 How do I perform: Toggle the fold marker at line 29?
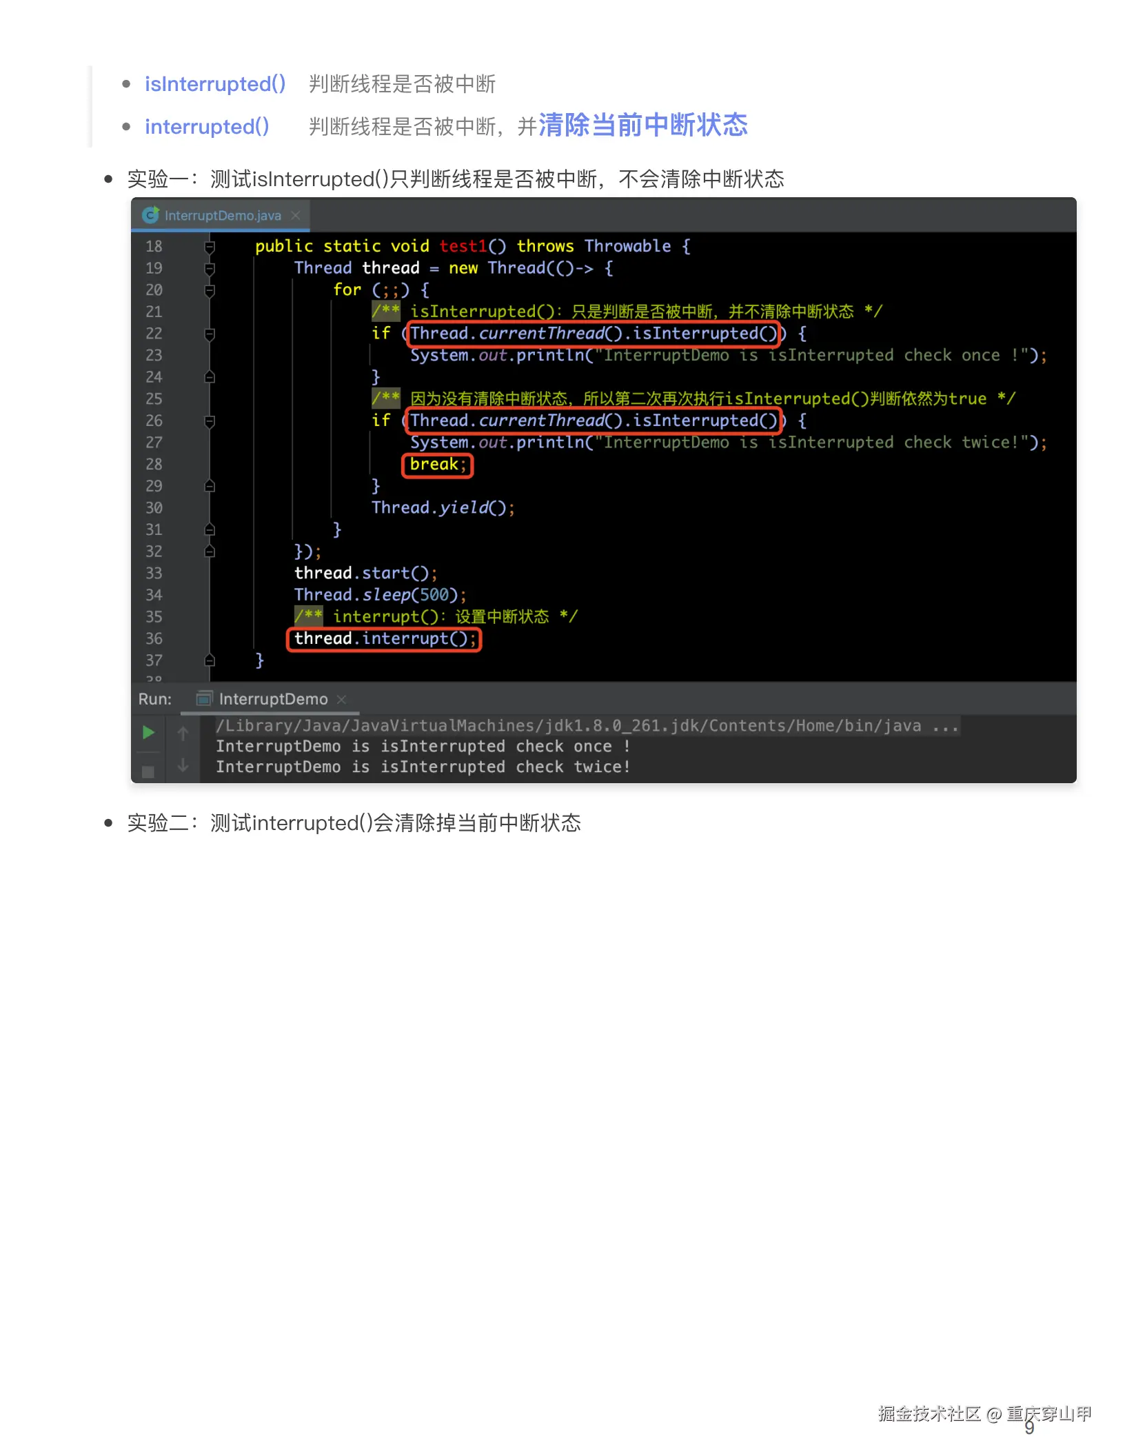tap(210, 486)
